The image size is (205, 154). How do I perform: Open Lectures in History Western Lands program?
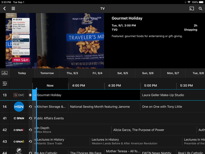136,142
